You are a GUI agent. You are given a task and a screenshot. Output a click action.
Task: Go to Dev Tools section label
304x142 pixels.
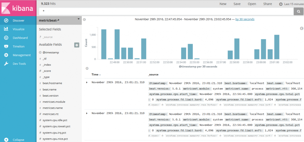(19, 64)
